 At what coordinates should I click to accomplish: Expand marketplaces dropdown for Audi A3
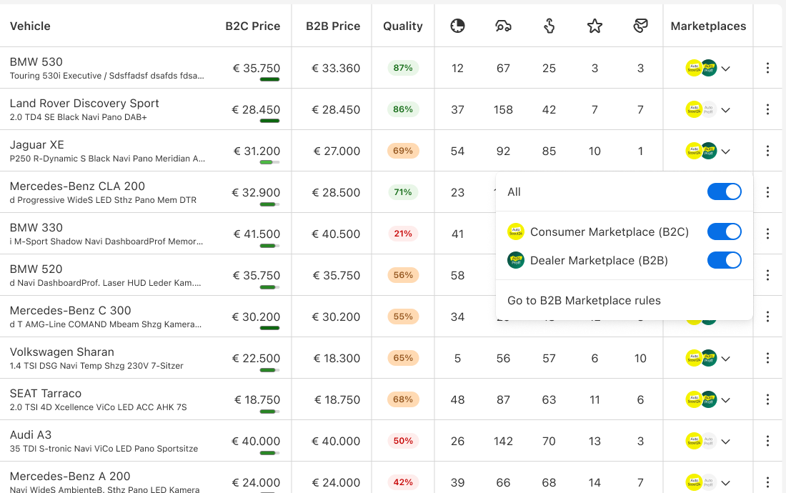click(726, 442)
